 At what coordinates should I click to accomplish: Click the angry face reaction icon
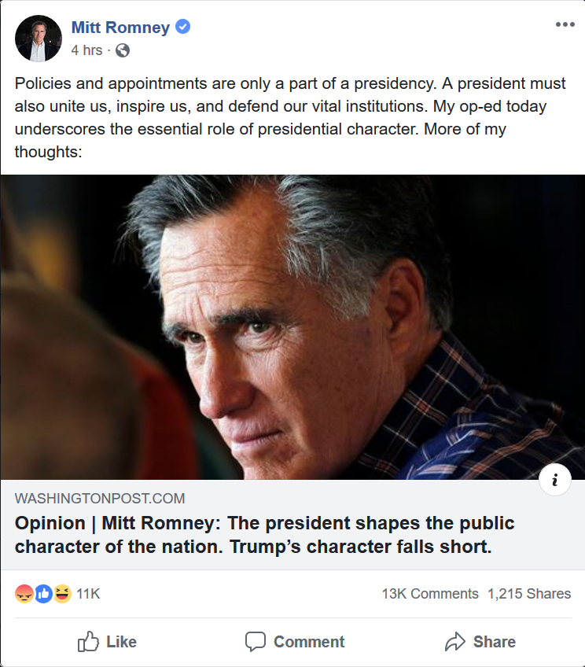[24, 594]
